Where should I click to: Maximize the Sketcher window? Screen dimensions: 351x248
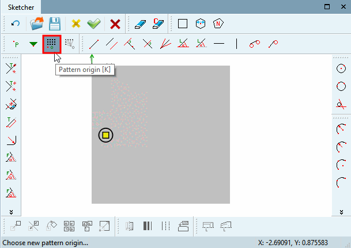pos(327,7)
